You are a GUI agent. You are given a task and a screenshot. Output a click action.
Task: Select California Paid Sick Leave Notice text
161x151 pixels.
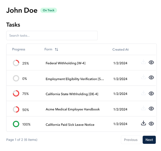point(70,125)
